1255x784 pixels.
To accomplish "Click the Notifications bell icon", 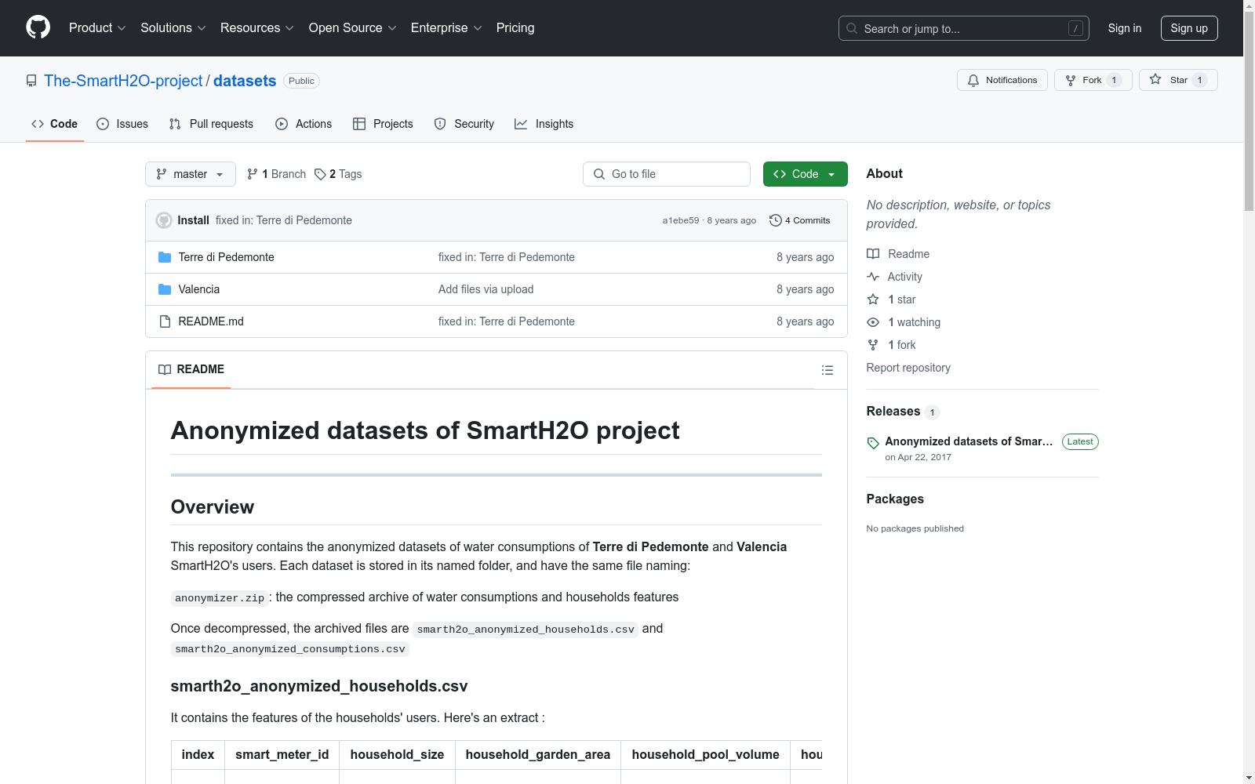I will tap(973, 80).
